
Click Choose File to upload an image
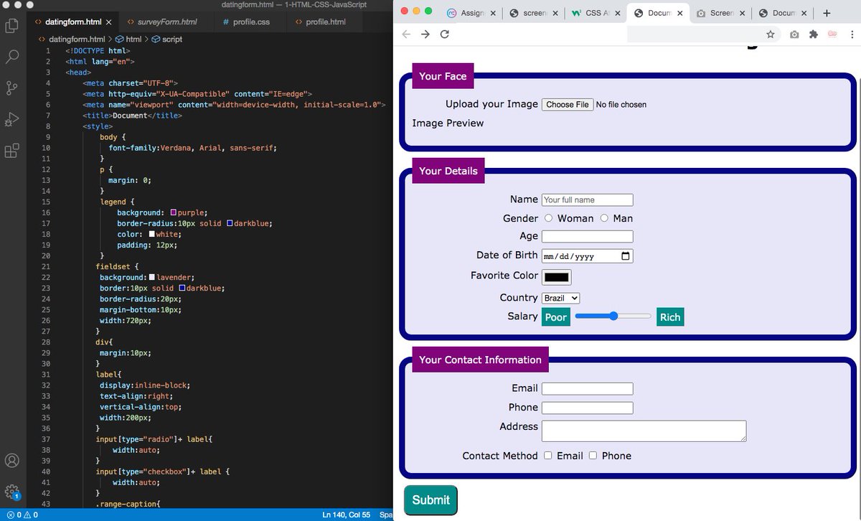tap(567, 104)
